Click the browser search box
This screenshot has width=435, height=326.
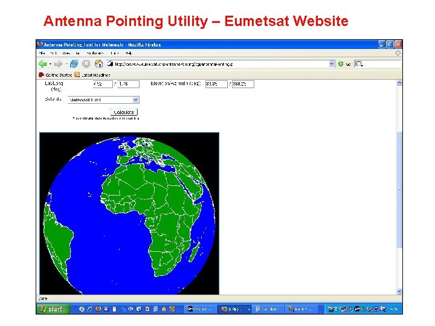pos(382,64)
